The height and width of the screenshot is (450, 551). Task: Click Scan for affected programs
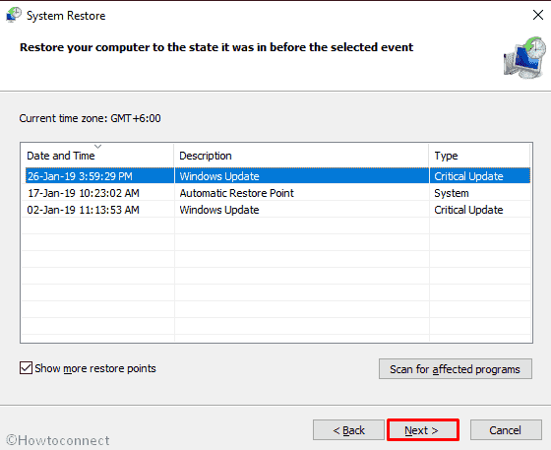[456, 369]
